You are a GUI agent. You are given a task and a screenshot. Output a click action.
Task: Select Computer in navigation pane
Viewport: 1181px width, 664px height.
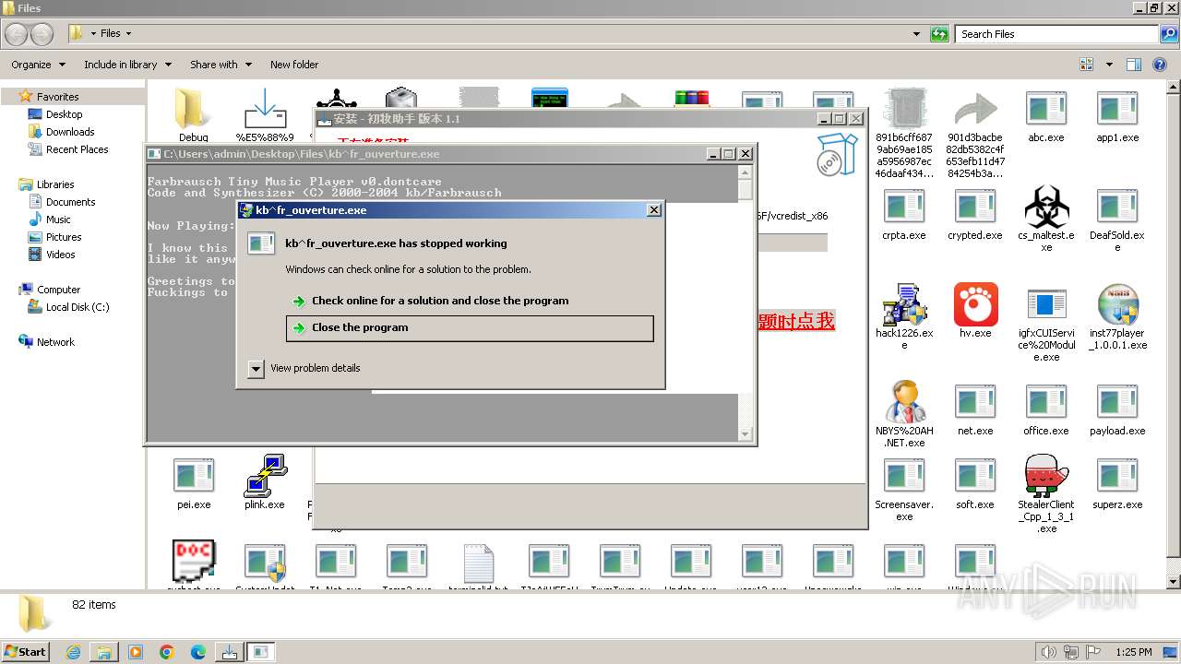click(x=58, y=290)
